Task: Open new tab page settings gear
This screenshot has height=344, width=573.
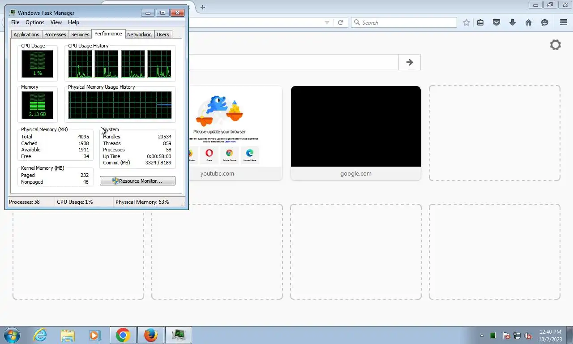Action: (x=556, y=45)
